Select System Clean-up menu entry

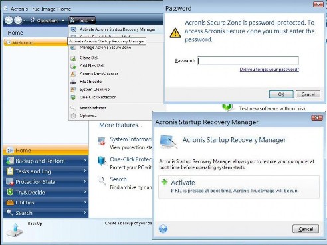pyautogui.click(x=94, y=90)
